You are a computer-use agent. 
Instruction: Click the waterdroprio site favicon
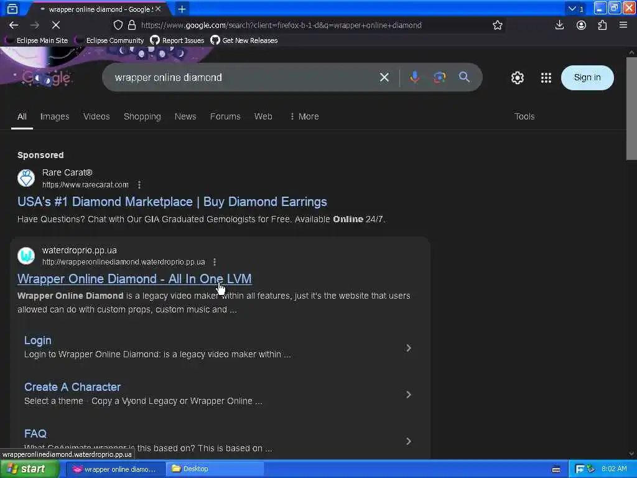pyautogui.click(x=26, y=256)
